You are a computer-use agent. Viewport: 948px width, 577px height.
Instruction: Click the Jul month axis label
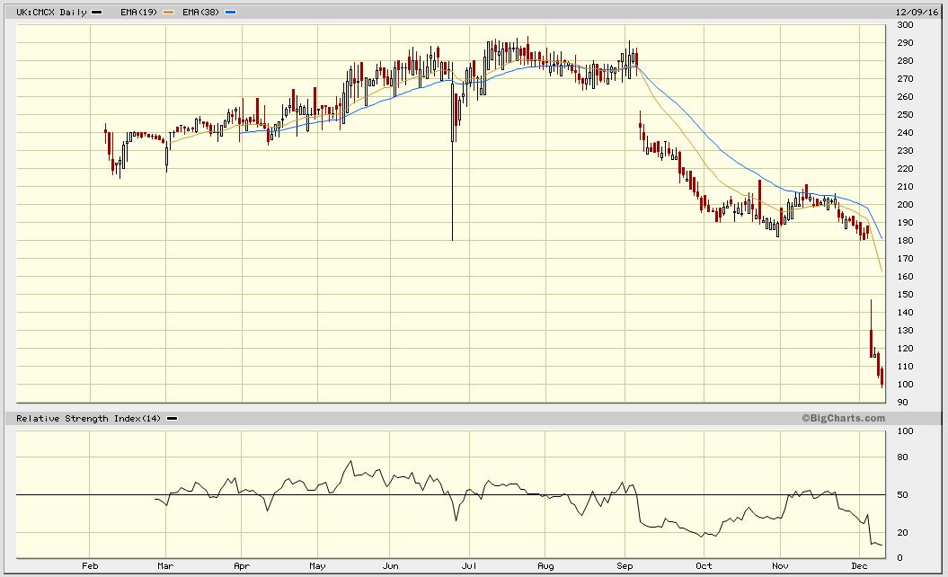469,566
